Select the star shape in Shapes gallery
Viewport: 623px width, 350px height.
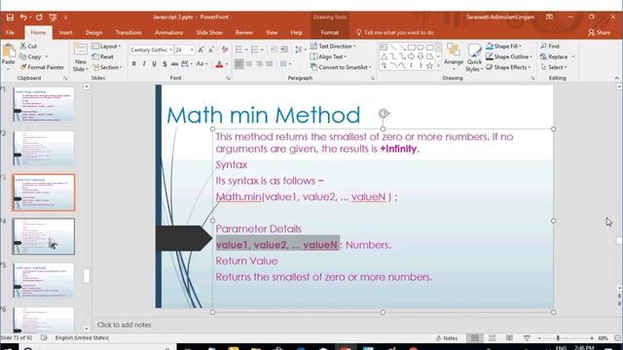click(x=429, y=66)
